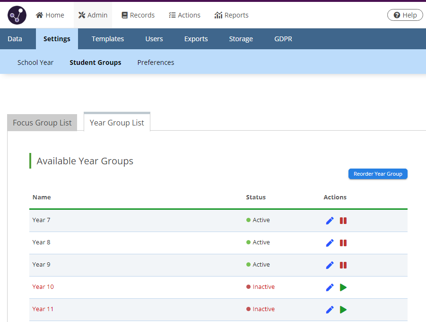The width and height of the screenshot is (426, 322).
Task: Go to the Records menu
Action: pyautogui.click(x=138, y=15)
